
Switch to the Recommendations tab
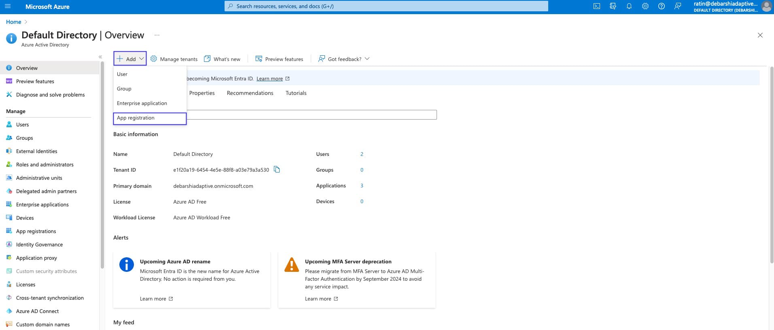point(250,93)
